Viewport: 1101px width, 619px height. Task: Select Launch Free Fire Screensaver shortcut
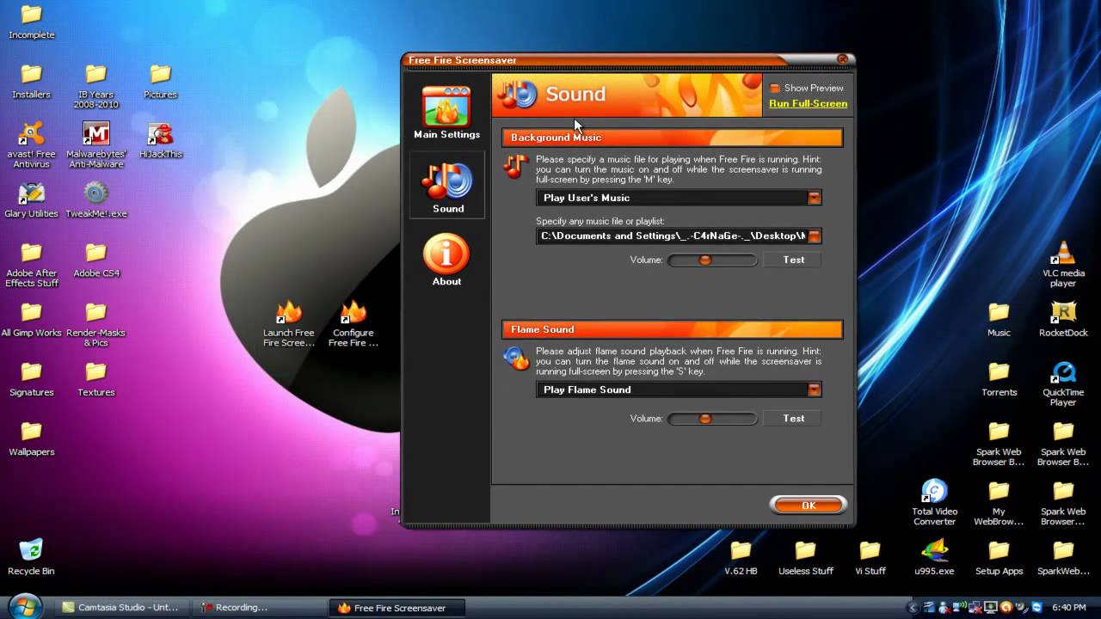pyautogui.click(x=289, y=323)
